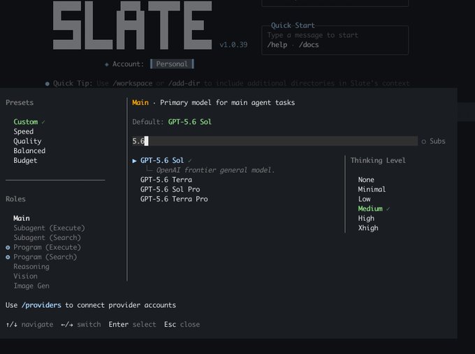Set thinking level to None
Image resolution: width=475 pixels, height=354 pixels.
[x=366, y=180]
